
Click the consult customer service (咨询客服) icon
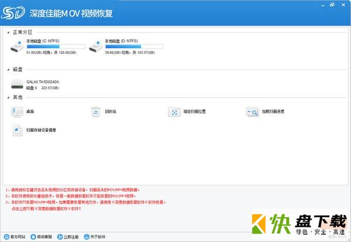coord(33,237)
